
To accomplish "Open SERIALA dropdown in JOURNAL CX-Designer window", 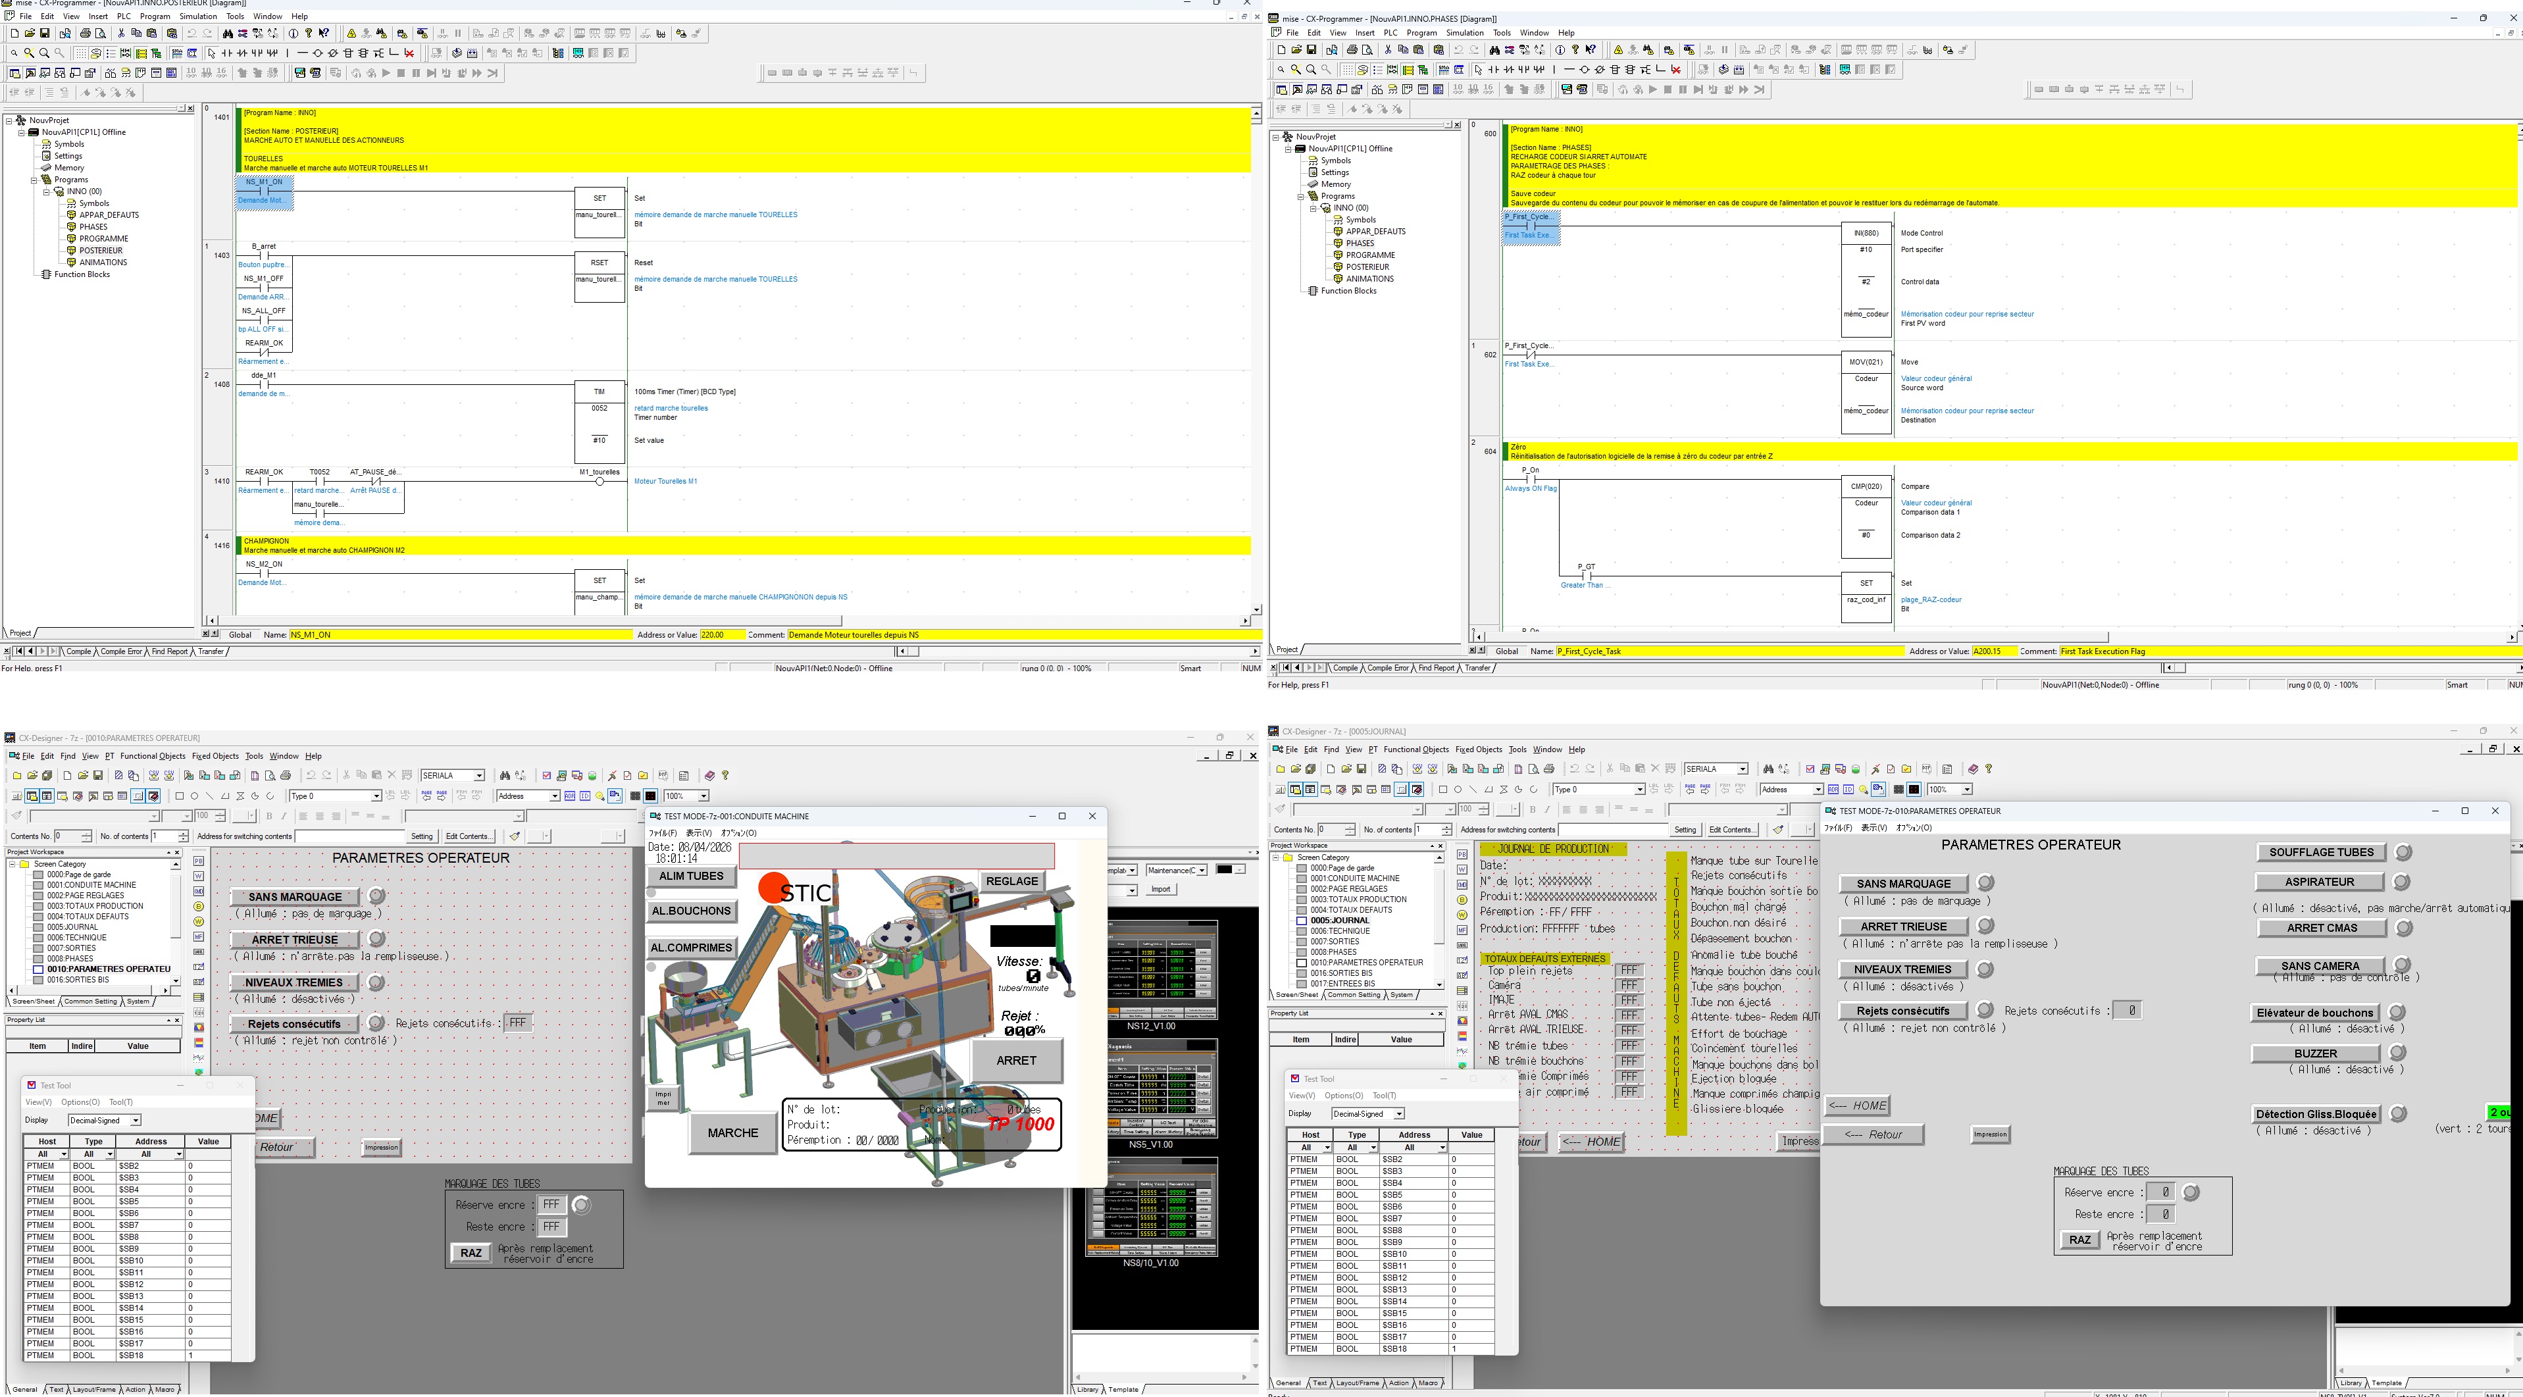I will click(x=1743, y=769).
